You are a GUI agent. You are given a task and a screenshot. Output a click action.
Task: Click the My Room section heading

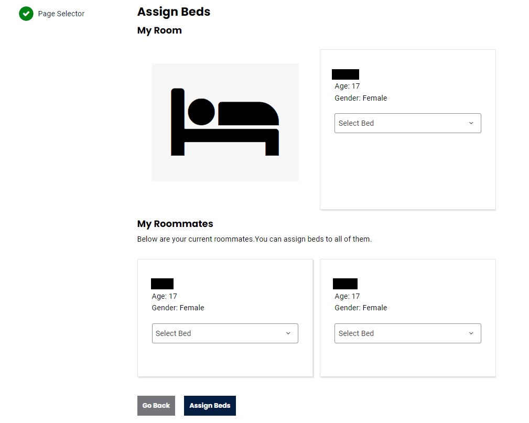coord(159,30)
